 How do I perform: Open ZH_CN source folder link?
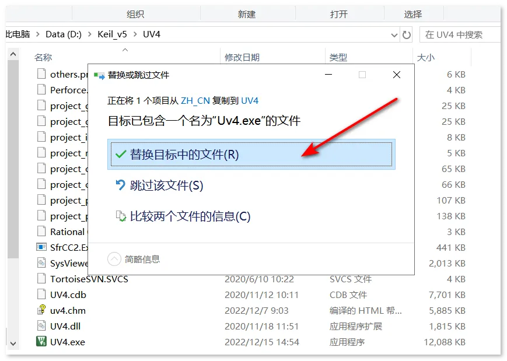(x=195, y=100)
